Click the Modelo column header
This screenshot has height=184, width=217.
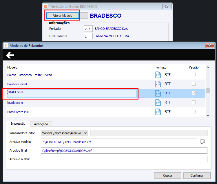tap(12, 67)
